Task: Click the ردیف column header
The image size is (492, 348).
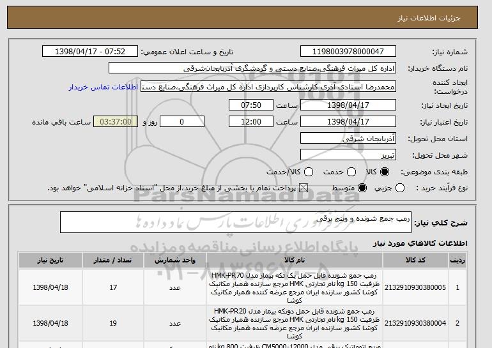Action: click(457, 261)
